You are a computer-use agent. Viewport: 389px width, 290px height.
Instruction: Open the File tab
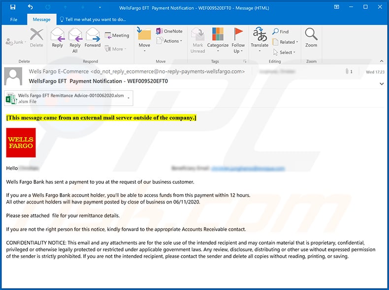(14, 20)
